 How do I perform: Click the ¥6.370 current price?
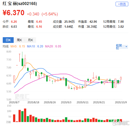(13, 13)
